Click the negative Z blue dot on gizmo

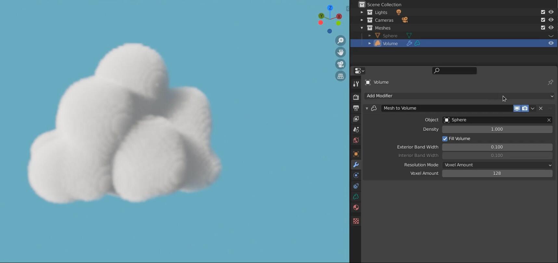tap(330, 31)
